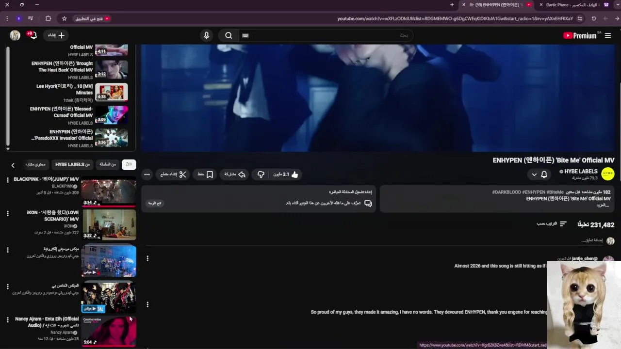Reload the page with browser refresh button
The image size is (621, 349).
point(594,18)
